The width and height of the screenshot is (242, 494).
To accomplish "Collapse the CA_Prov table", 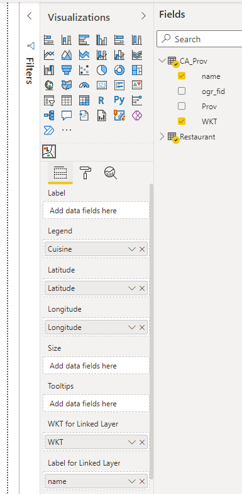I will click(x=162, y=60).
